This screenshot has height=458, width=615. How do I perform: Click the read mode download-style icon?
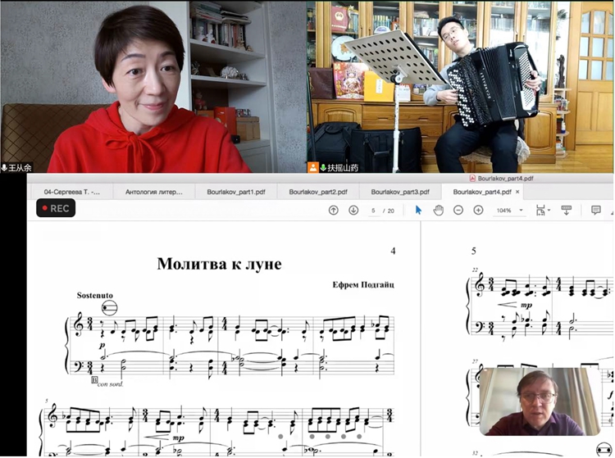(x=566, y=211)
